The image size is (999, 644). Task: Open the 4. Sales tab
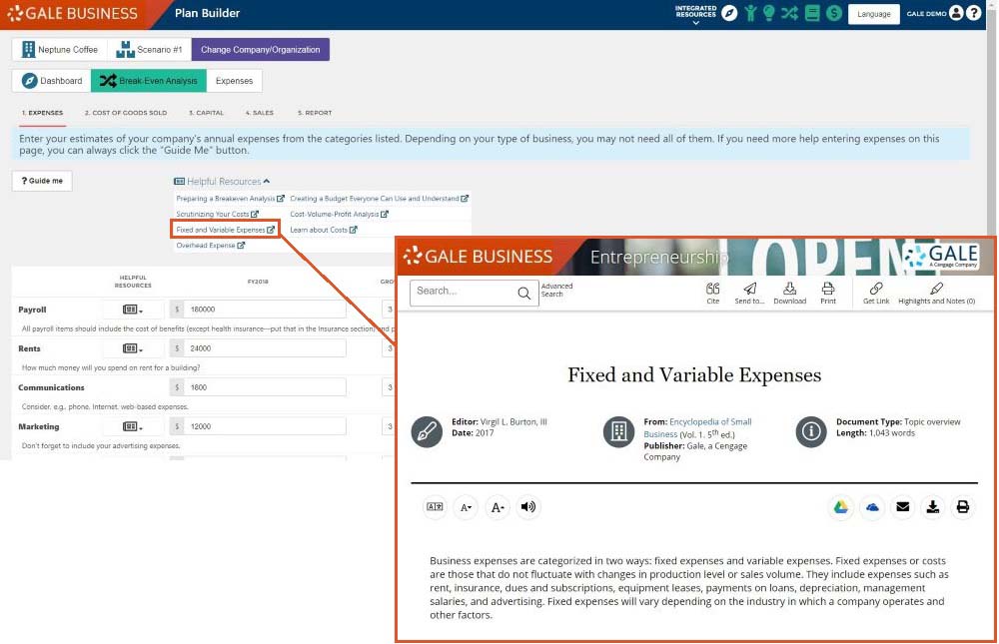(x=260, y=113)
